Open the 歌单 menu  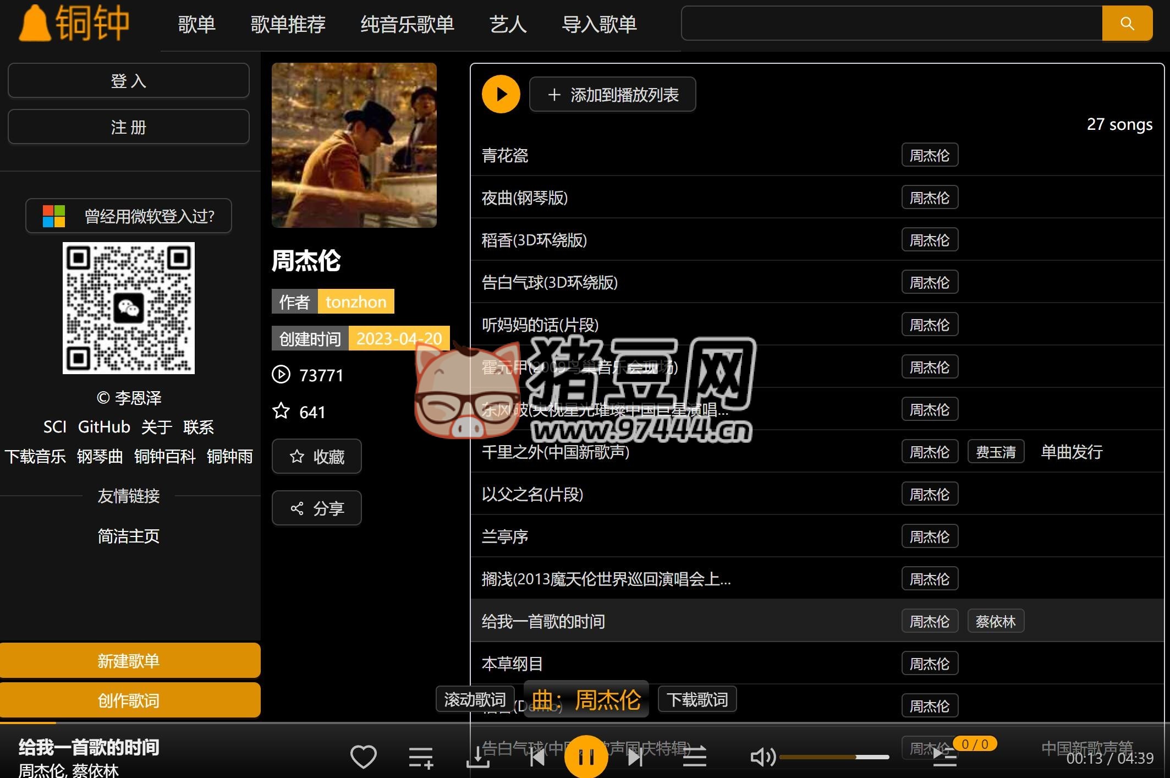(x=196, y=24)
